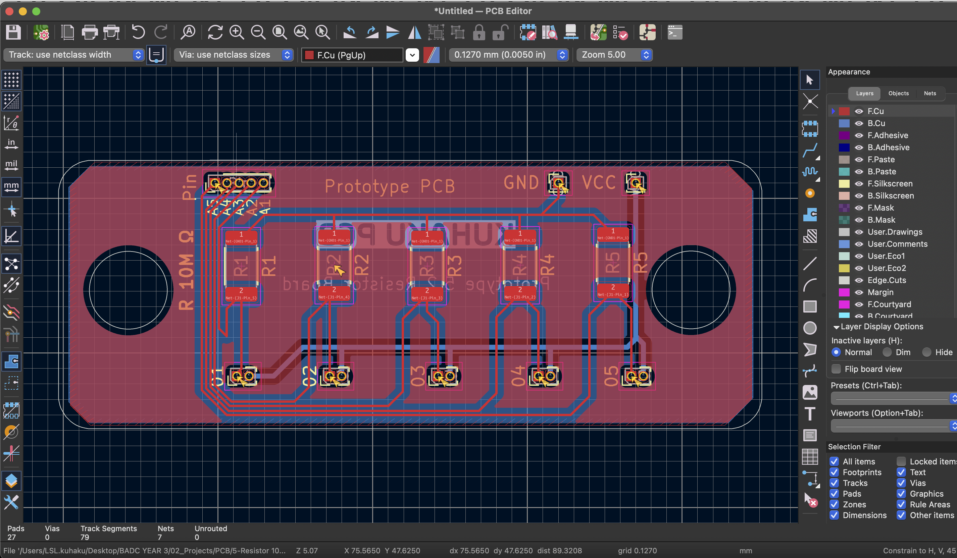Switch to the Nets tab
The width and height of the screenshot is (957, 558).
[930, 93]
